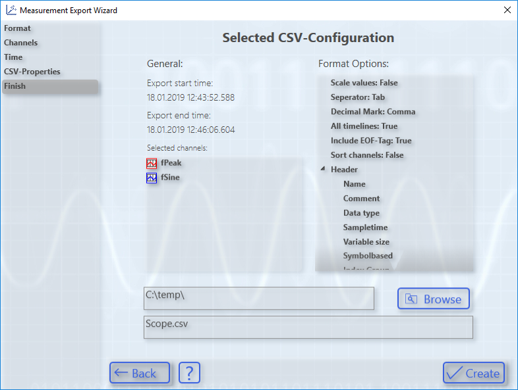Click the checkmark icon on Create
The image size is (518, 390).
tap(454, 373)
